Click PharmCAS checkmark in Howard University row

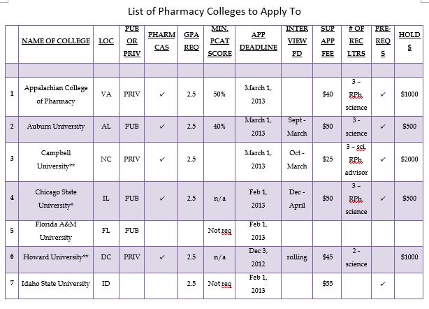162,257
